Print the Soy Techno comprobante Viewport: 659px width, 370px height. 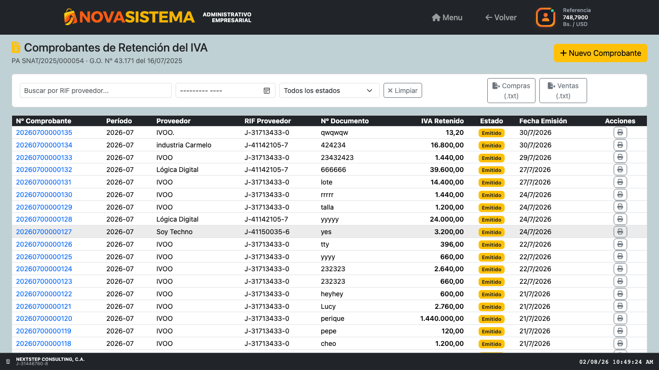pyautogui.click(x=620, y=232)
